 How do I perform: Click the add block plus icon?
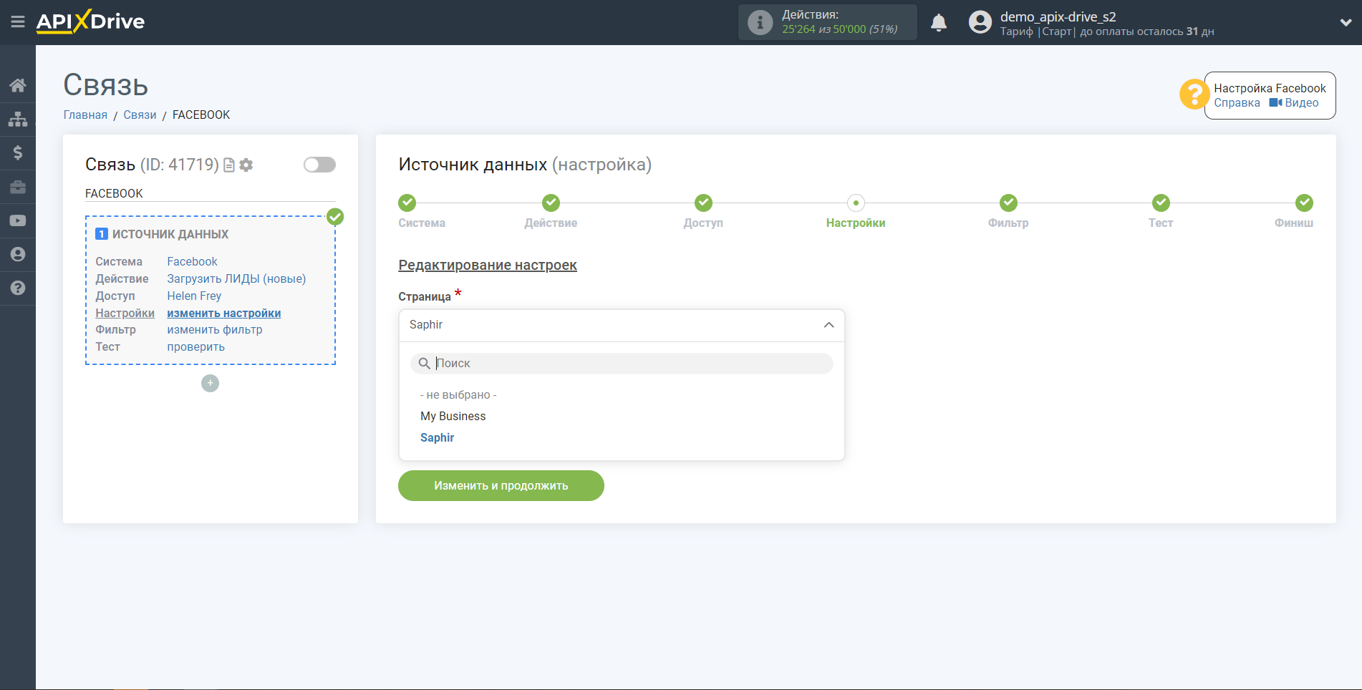pos(210,384)
